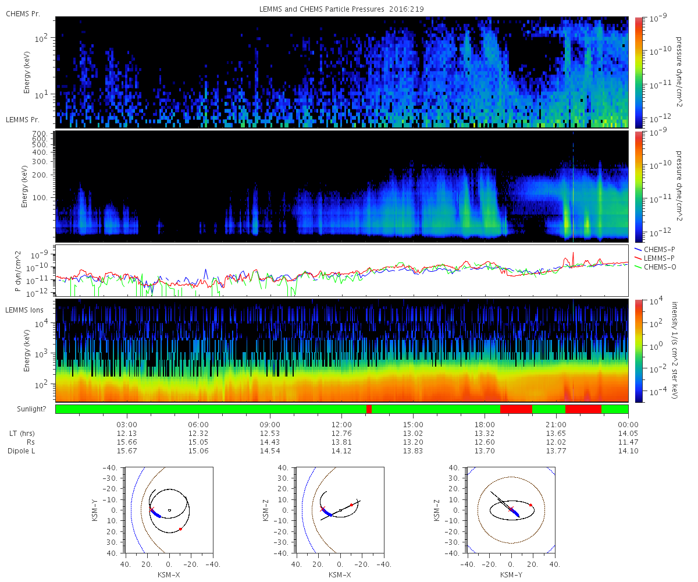Click the Dipole L value 14.10

click(628, 451)
